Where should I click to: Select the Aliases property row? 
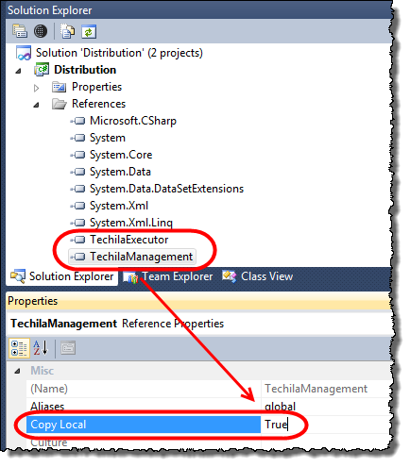pos(144,407)
